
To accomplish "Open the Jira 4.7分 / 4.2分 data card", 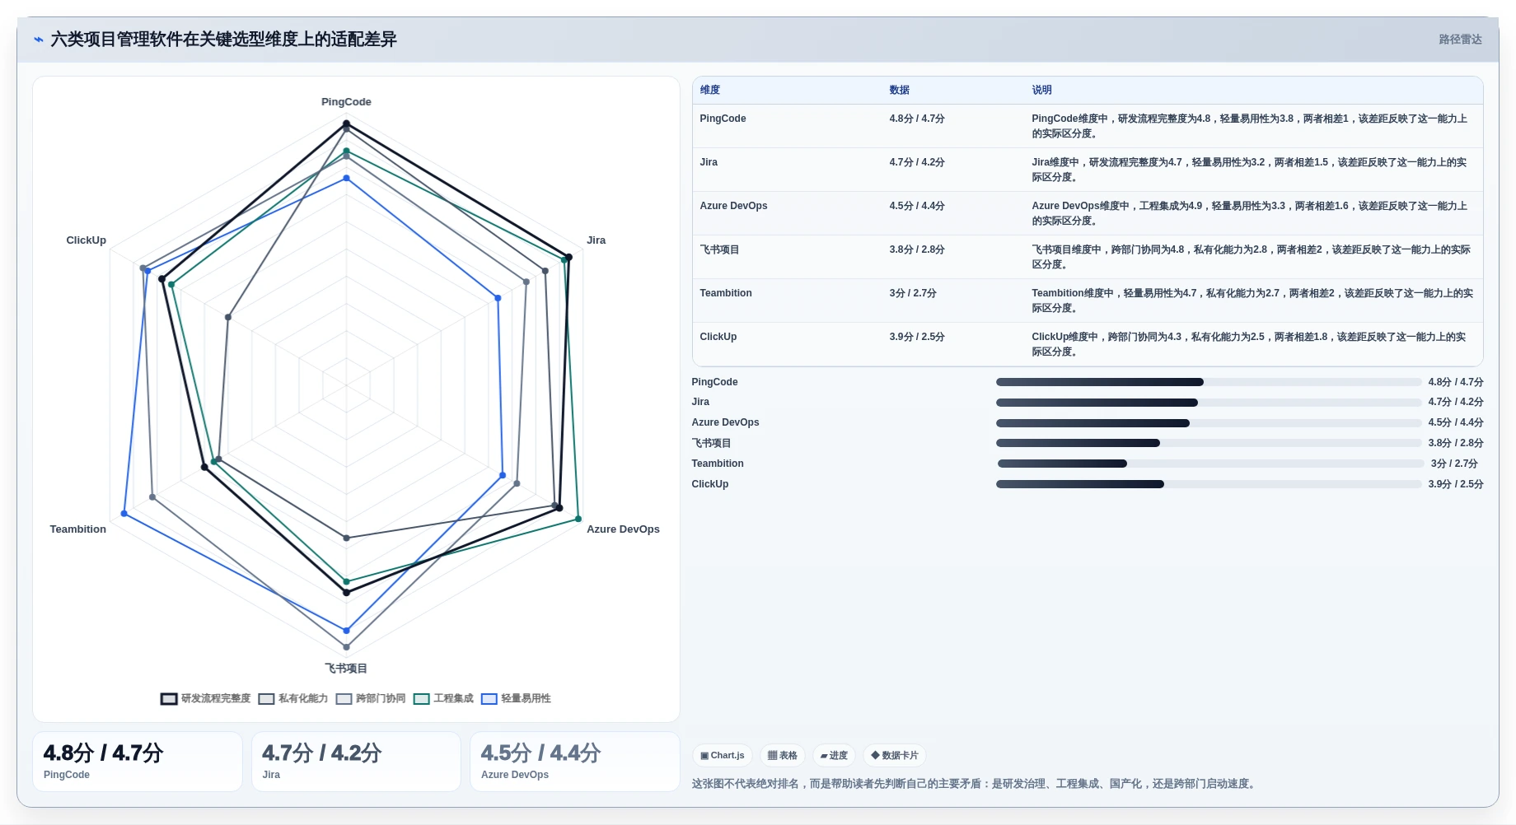I will 356,762.
